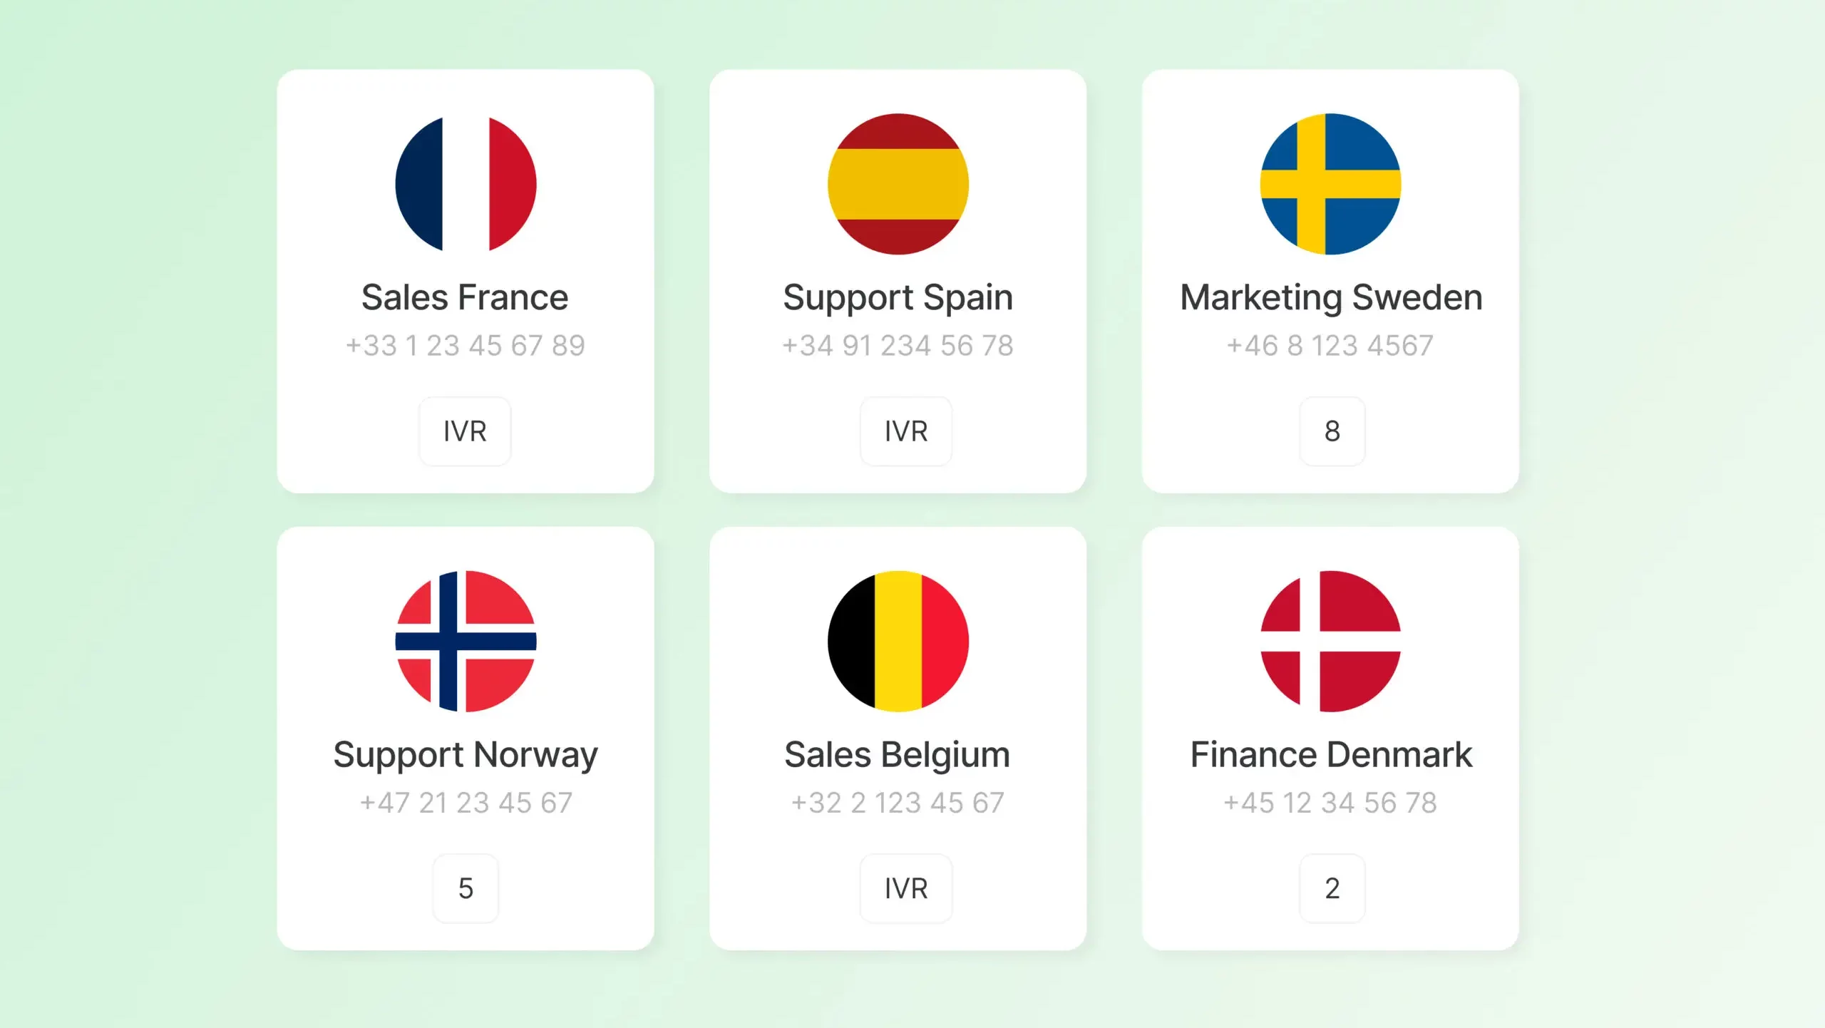The height and width of the screenshot is (1028, 1825).
Task: Open the Support Spain title
Action: pyautogui.click(x=898, y=297)
